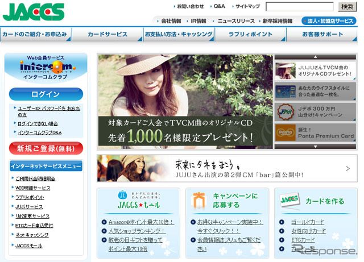The image size is (364, 262).
Task: Open 会員情報誌プリュも link
Action: click(x=229, y=244)
